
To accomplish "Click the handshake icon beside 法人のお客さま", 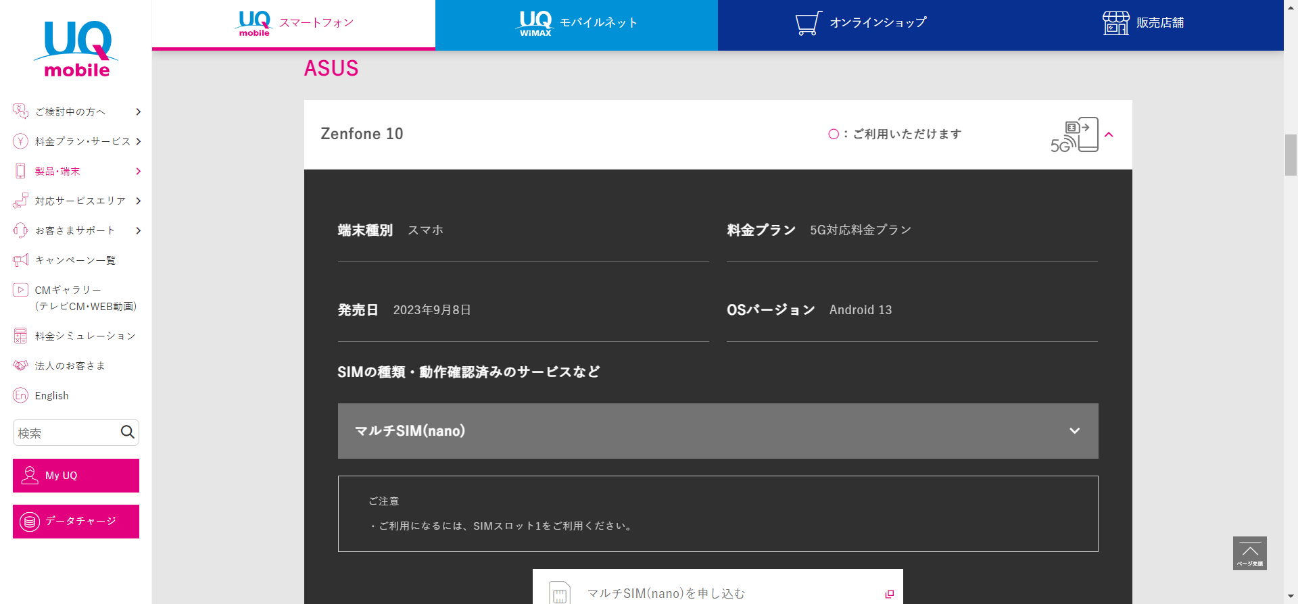I will [20, 366].
